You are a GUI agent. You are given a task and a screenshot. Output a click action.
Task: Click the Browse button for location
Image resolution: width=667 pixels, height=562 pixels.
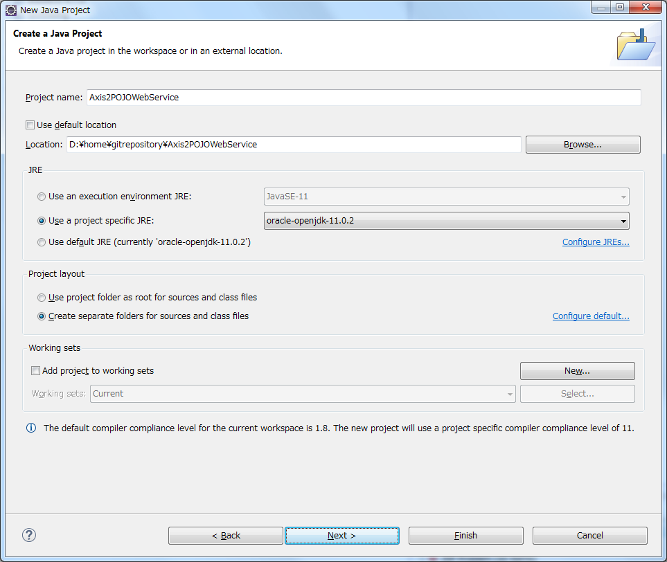(x=582, y=145)
